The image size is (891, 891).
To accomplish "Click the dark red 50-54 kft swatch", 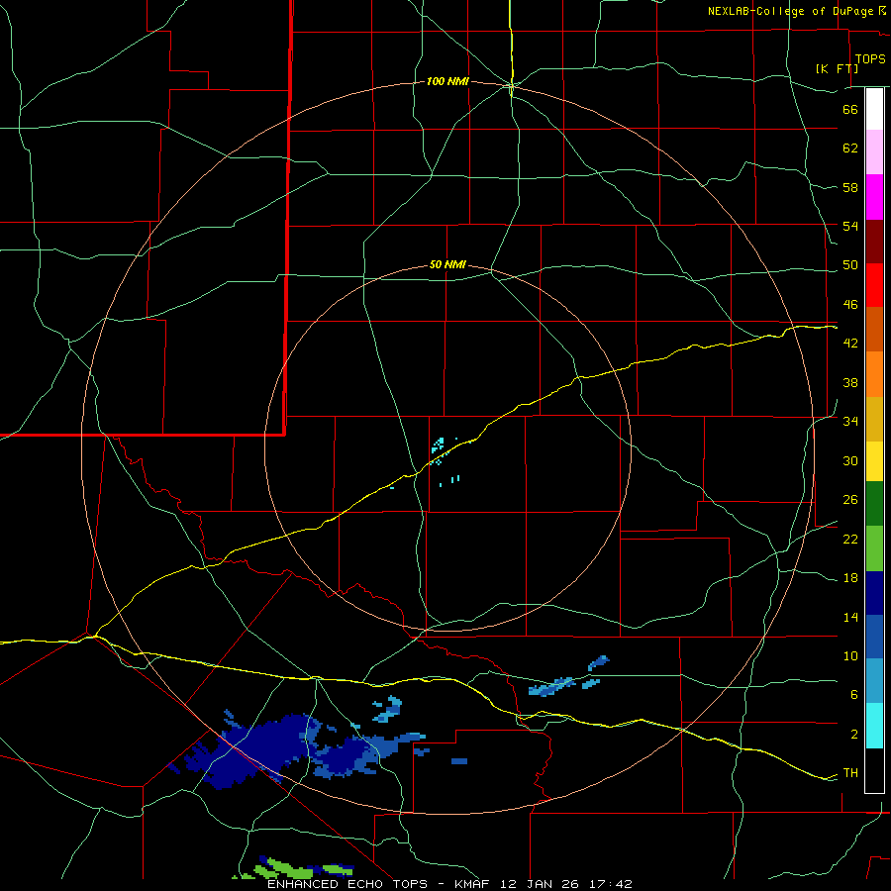I will pos(874,242).
